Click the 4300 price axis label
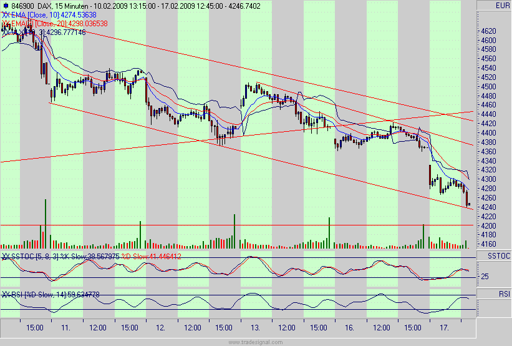Viewport: 512px width, 346px height. [489, 179]
